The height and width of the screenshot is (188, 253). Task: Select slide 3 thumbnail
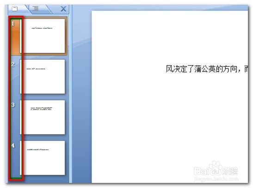point(43,117)
